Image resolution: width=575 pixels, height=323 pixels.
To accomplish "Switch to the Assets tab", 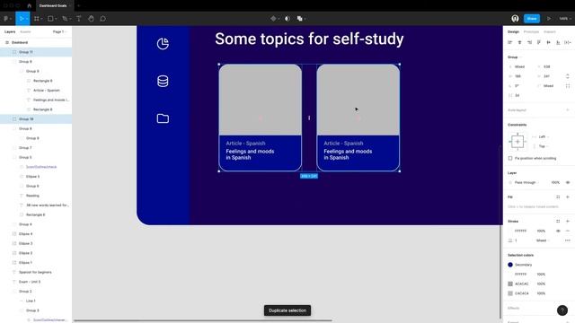I will (x=25, y=32).
